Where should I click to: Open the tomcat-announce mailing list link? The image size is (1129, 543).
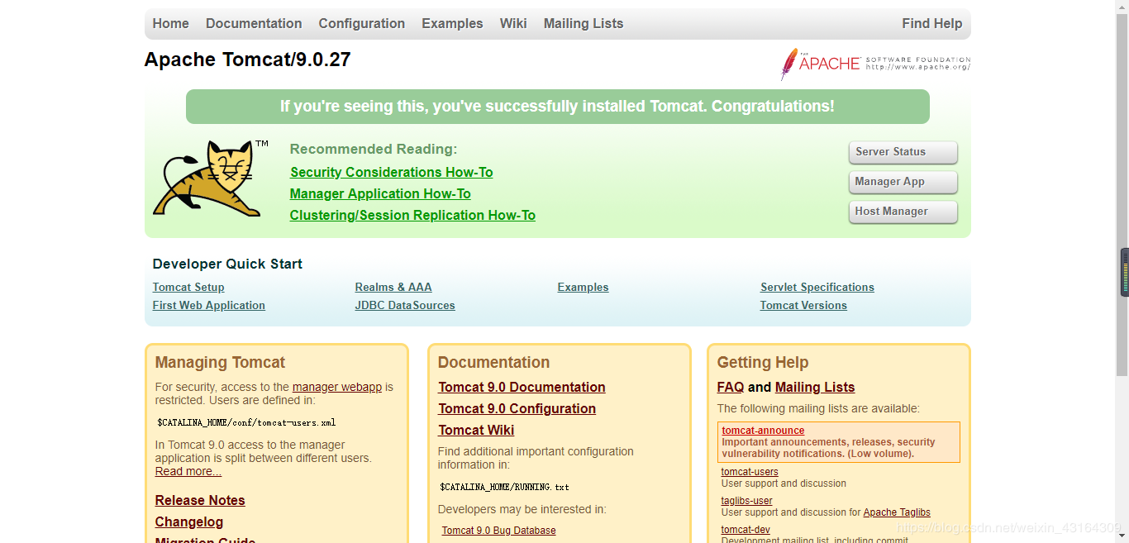click(763, 431)
